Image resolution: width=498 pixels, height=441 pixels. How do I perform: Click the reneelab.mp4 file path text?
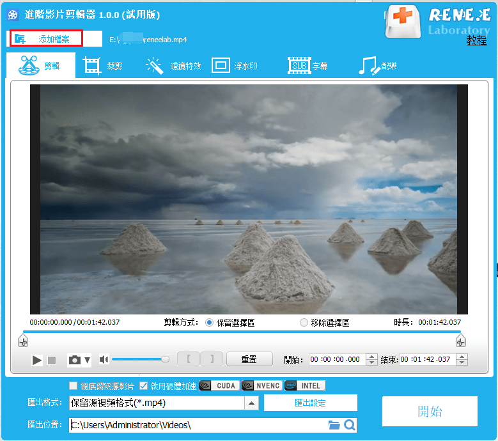point(148,40)
